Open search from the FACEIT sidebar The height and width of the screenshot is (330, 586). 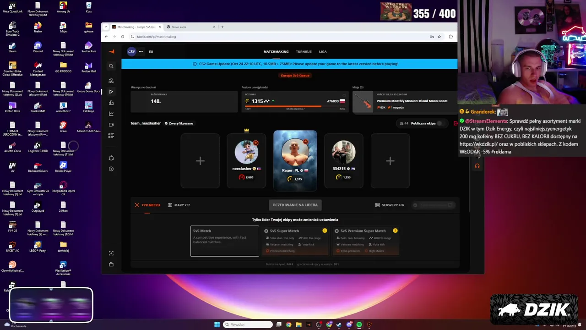(111, 66)
